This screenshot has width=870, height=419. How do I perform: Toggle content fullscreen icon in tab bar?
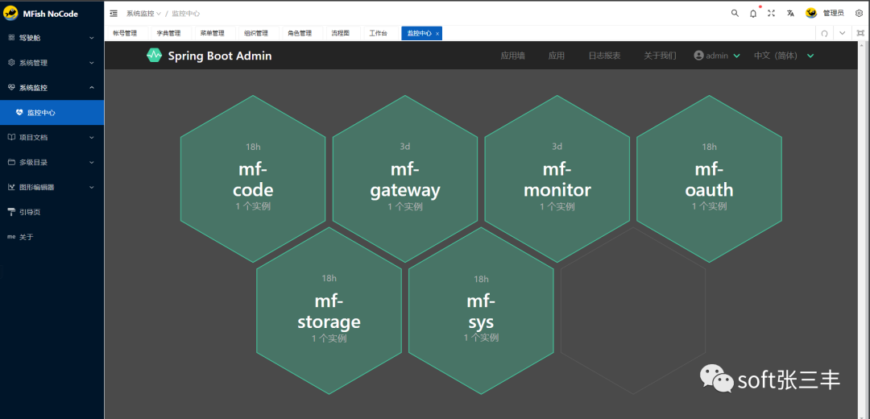[x=860, y=34]
